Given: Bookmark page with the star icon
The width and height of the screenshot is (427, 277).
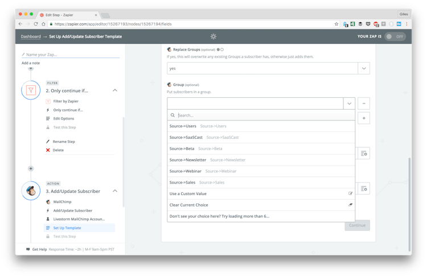Looking at the screenshot, I should point(336,24).
